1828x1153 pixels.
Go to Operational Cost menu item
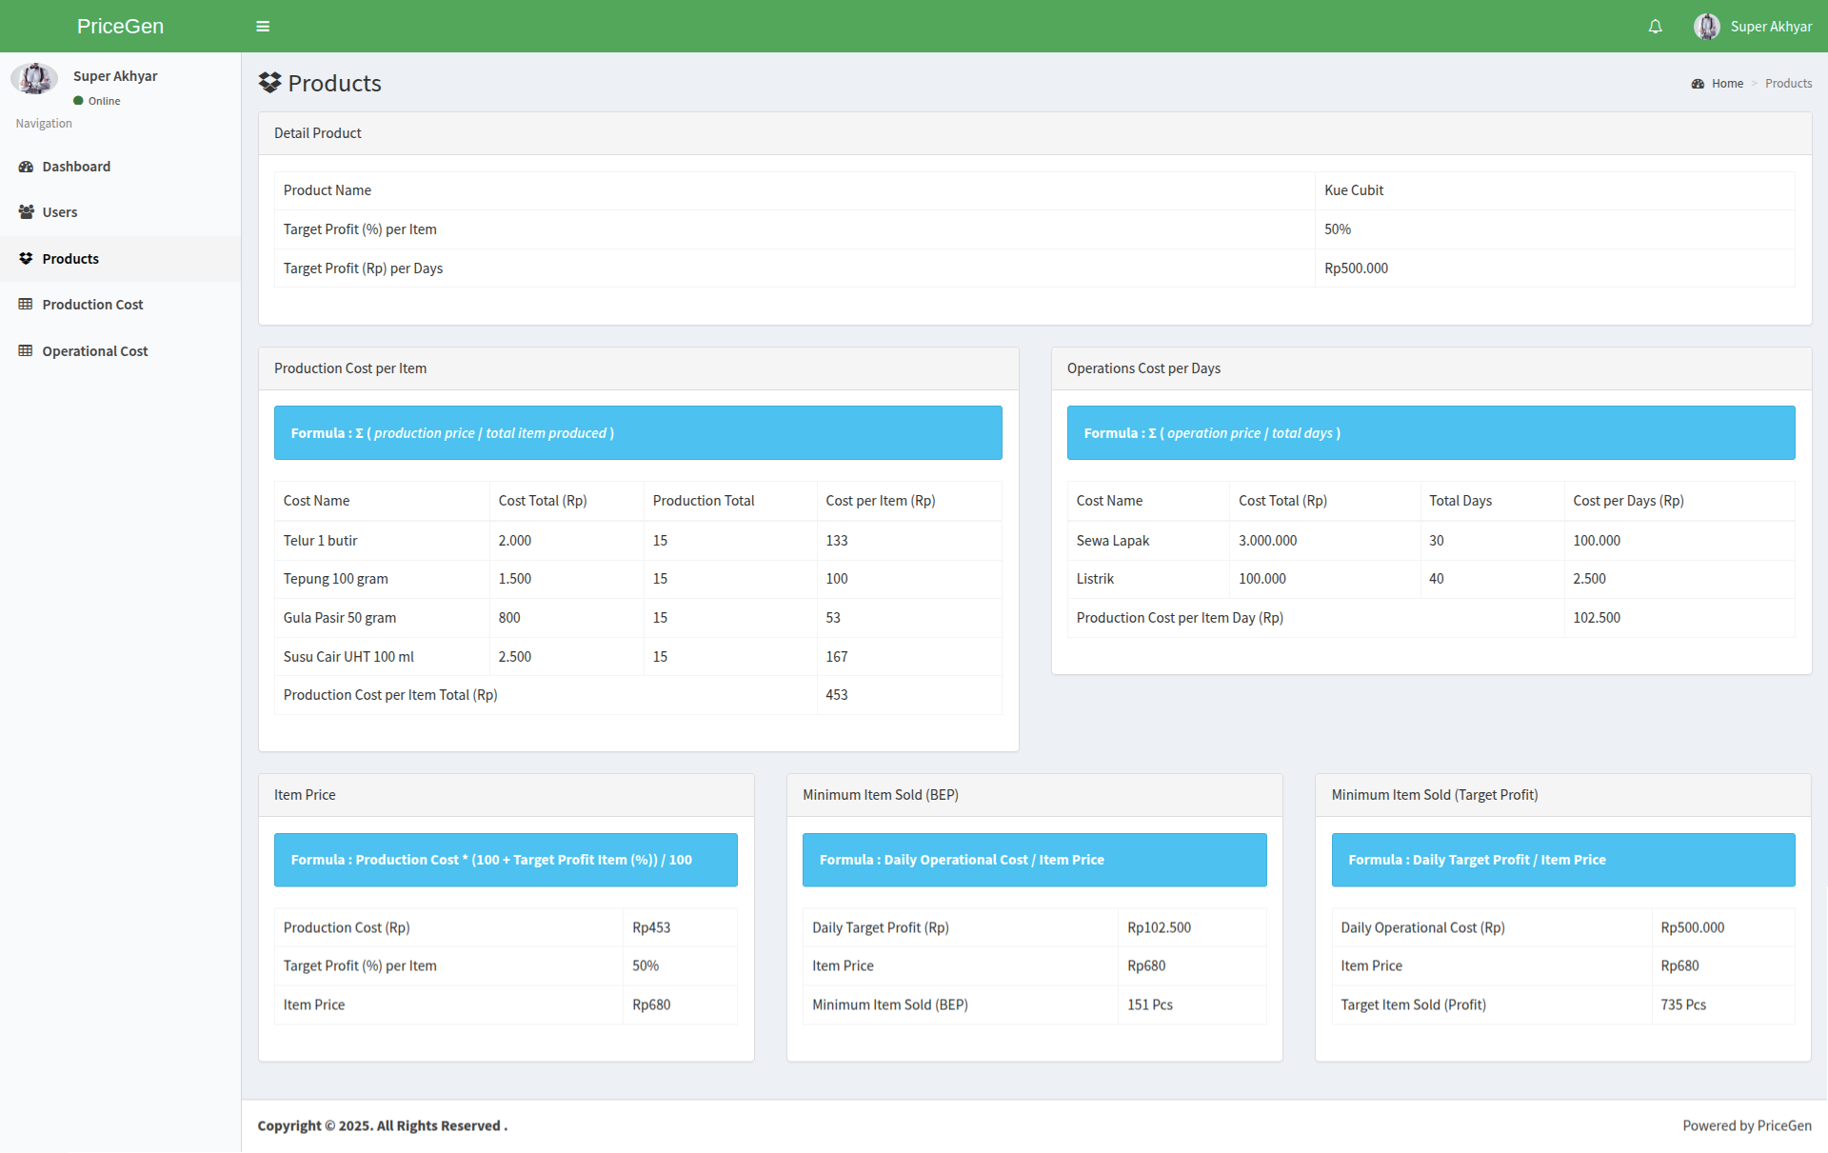pyautogui.click(x=95, y=351)
